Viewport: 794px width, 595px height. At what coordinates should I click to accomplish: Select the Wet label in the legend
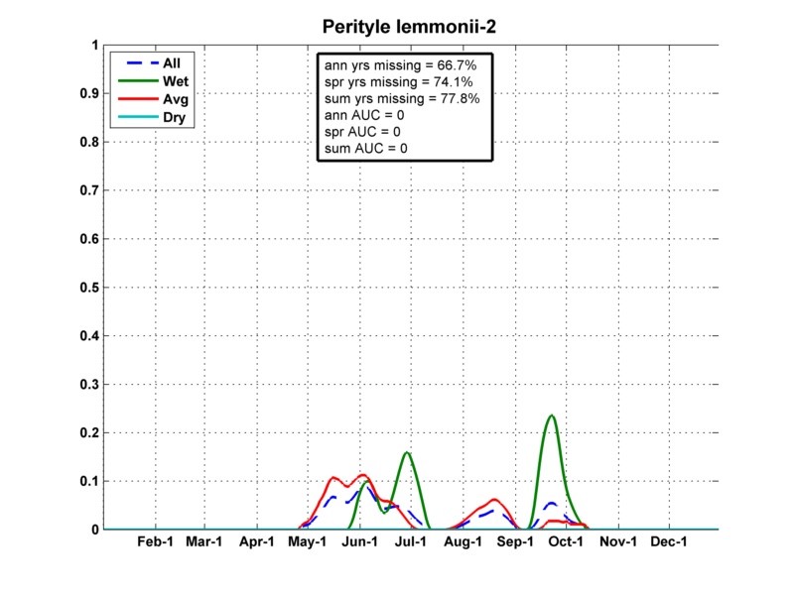coord(177,81)
